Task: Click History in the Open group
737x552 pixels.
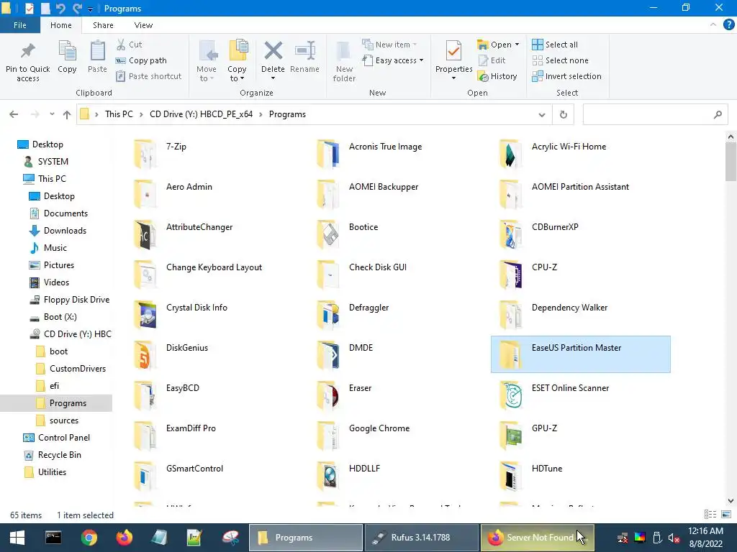Action: coord(497,76)
